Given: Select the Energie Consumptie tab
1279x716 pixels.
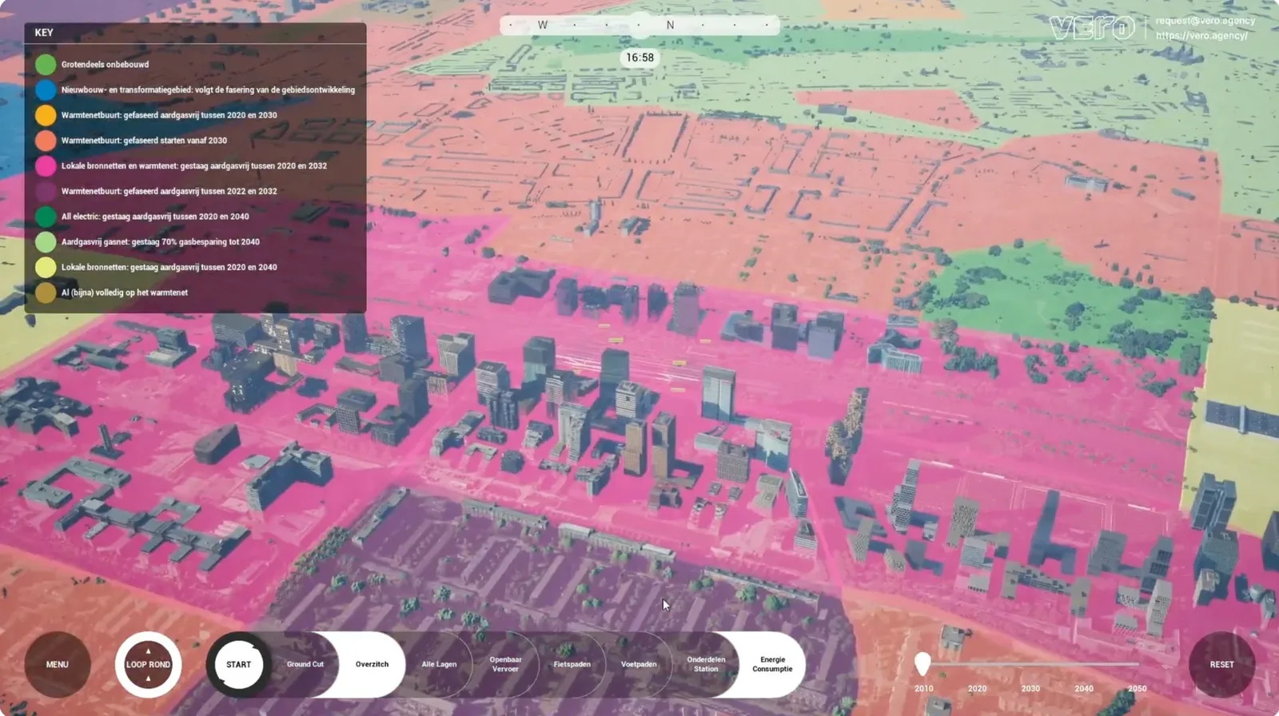Looking at the screenshot, I should (772, 664).
